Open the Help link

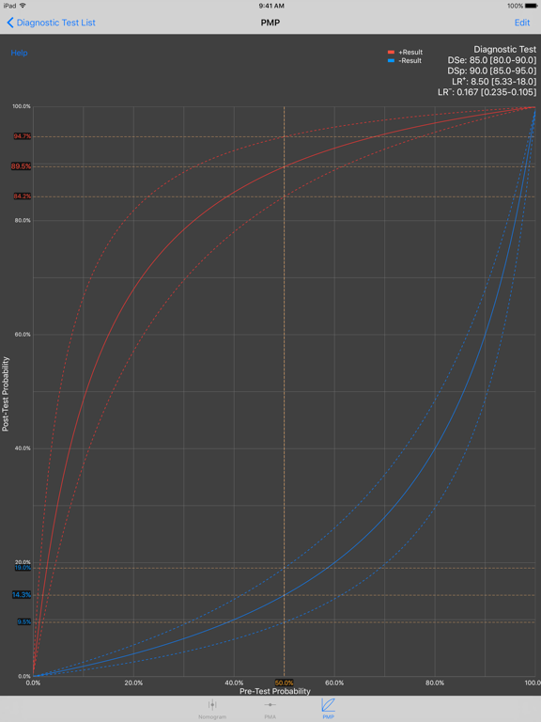(20, 53)
